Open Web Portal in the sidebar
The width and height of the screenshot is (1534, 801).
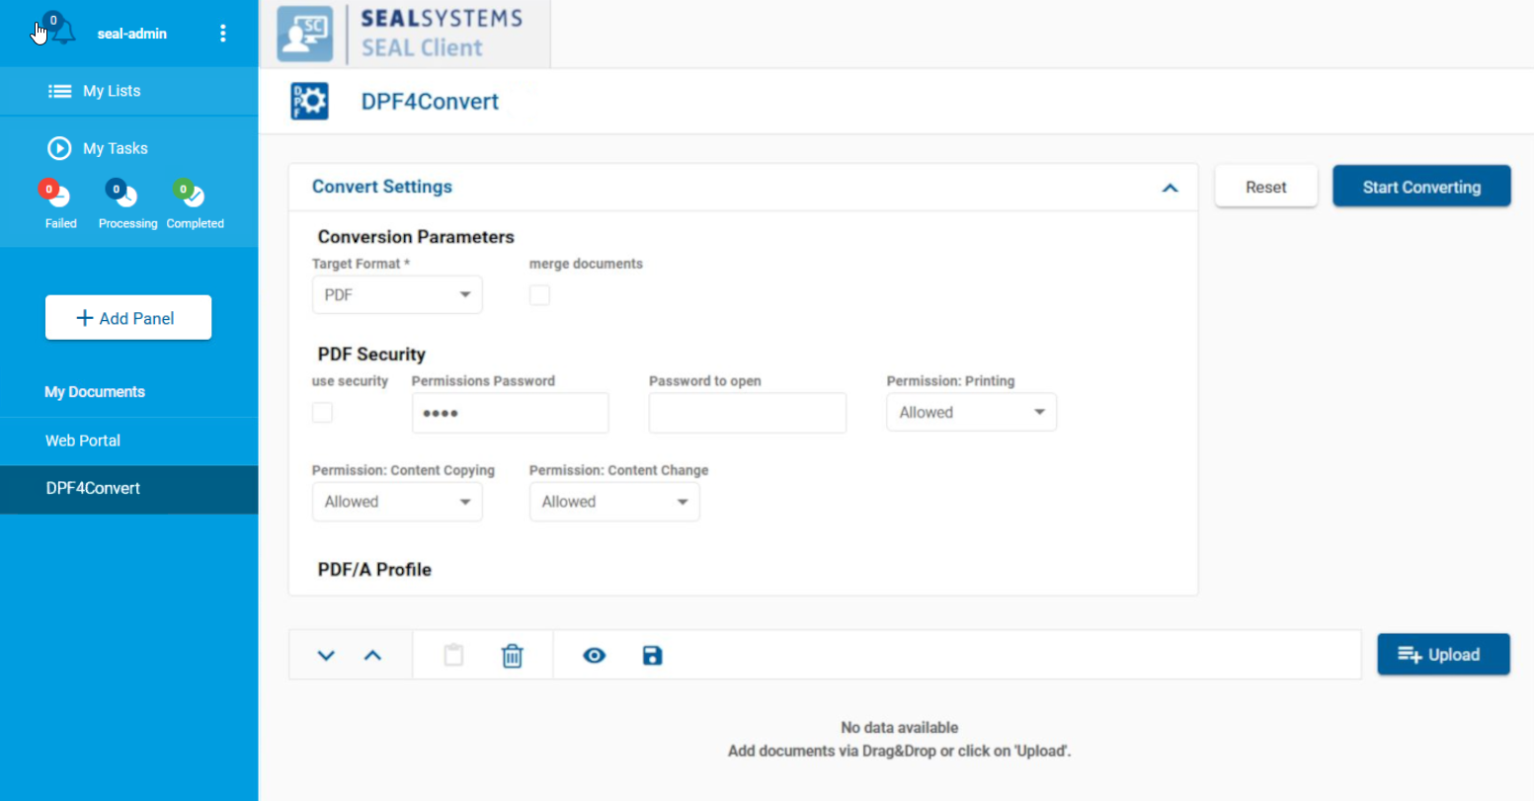point(83,441)
